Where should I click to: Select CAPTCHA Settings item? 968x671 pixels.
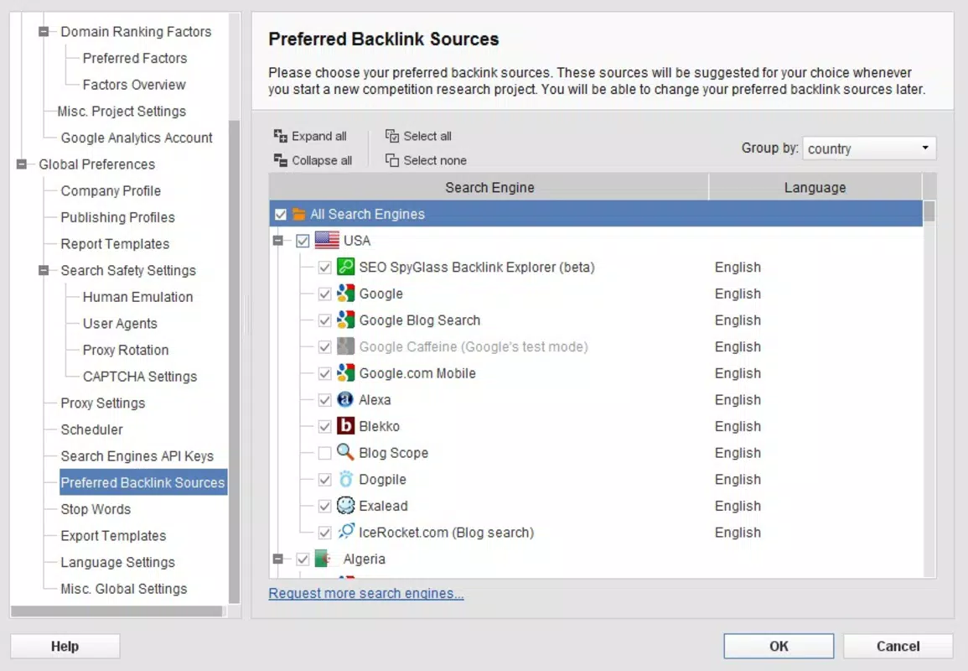pyautogui.click(x=139, y=377)
